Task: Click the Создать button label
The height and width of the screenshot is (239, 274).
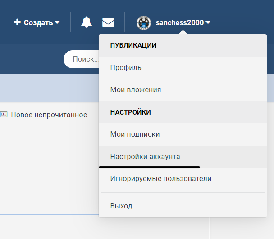Action: [x=38, y=22]
